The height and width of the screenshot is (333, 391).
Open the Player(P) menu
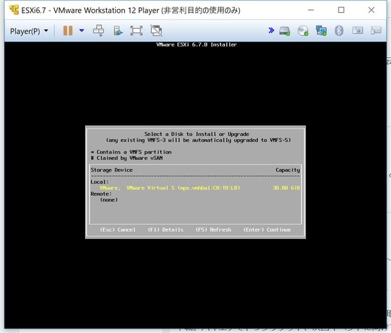(x=29, y=31)
